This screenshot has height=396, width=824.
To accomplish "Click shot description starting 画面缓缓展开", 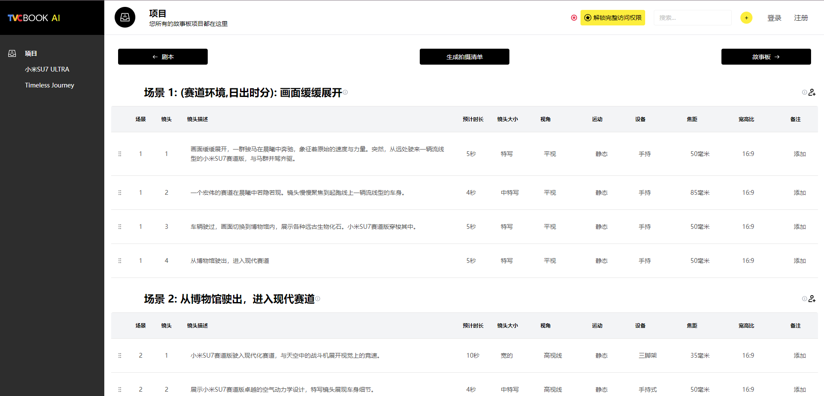I will [318, 154].
